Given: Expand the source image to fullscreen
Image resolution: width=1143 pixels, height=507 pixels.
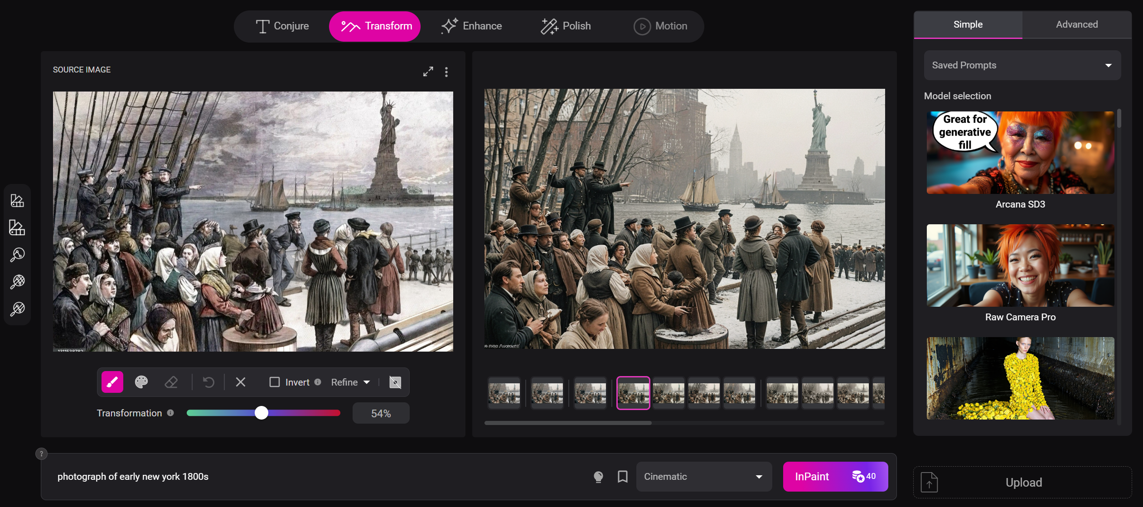Looking at the screenshot, I should (428, 72).
